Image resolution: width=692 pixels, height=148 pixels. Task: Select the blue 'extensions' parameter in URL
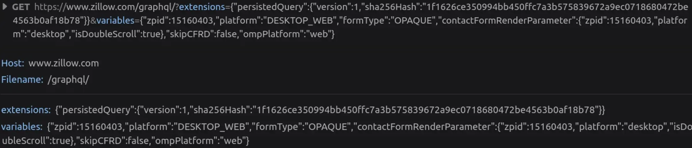(202, 7)
